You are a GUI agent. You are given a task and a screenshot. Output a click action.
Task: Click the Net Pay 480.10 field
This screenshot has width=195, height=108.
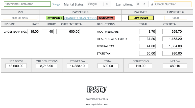click(x=175, y=66)
